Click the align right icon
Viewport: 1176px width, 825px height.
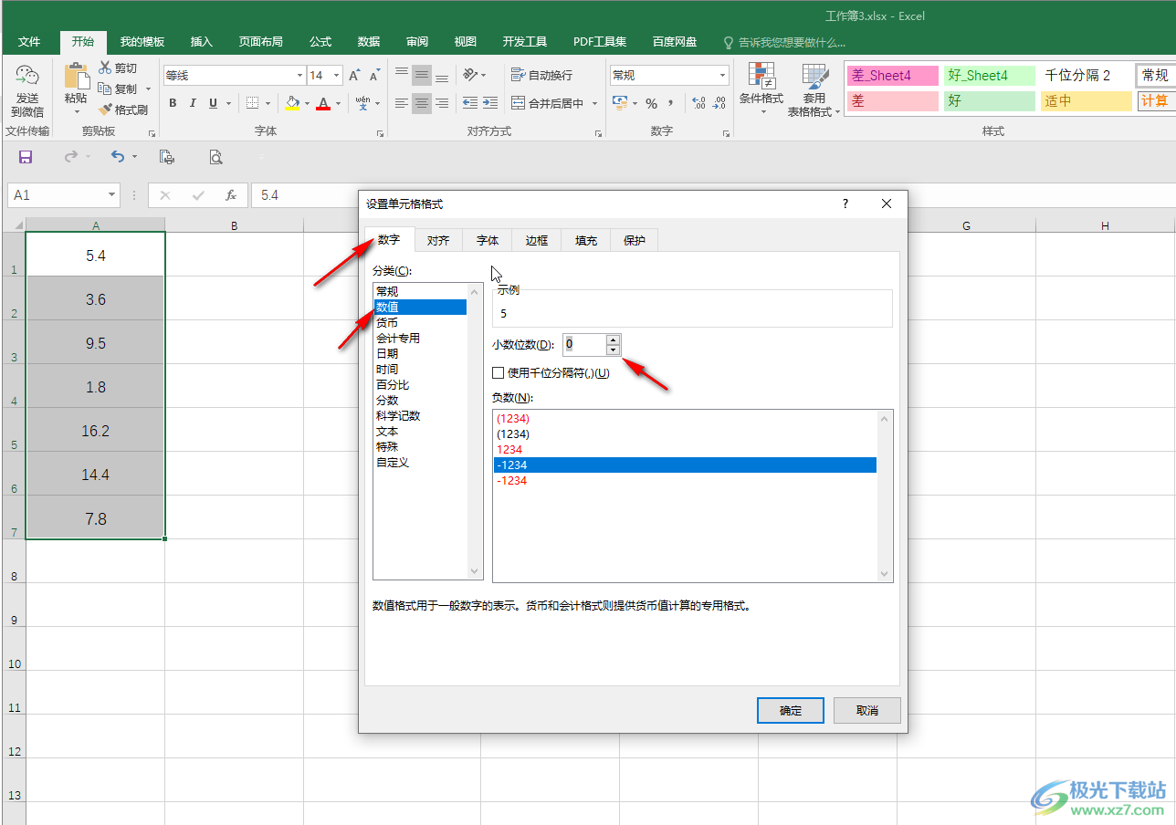pos(442,104)
